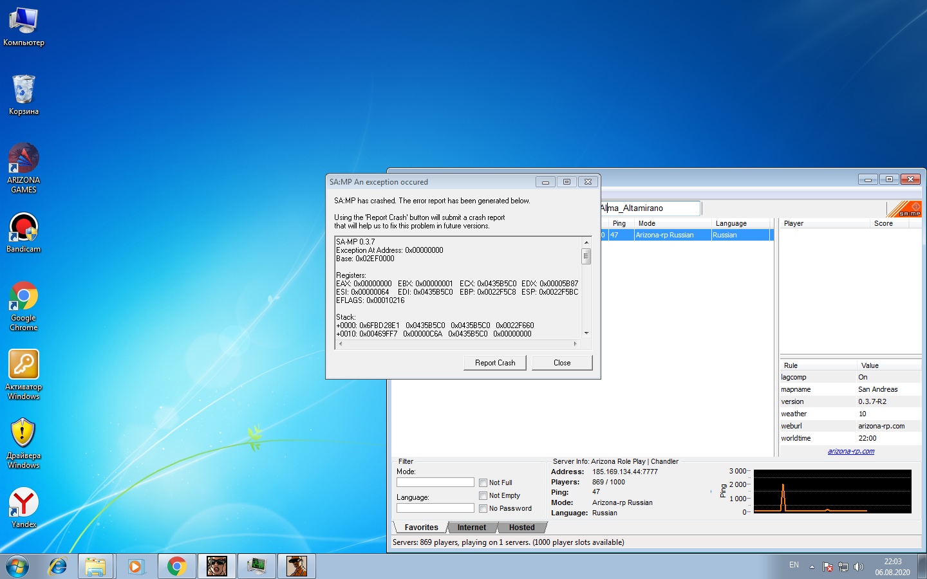Screen dimensions: 927x579
Task: Sort server list by Mode column
Action: (x=672, y=223)
